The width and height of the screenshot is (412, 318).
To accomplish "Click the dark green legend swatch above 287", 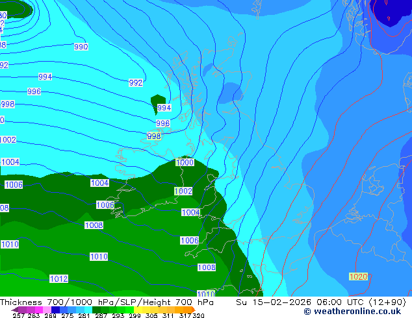I will point(96,310).
